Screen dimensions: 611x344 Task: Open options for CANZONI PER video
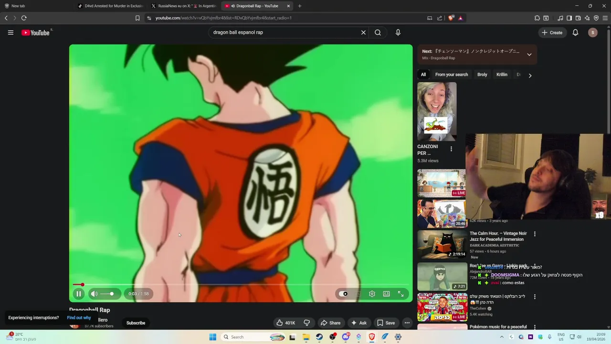point(451,149)
